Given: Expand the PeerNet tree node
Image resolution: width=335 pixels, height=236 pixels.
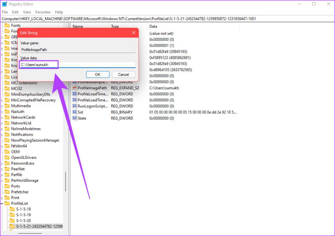Looking at the screenshot, I should pos(2,169).
